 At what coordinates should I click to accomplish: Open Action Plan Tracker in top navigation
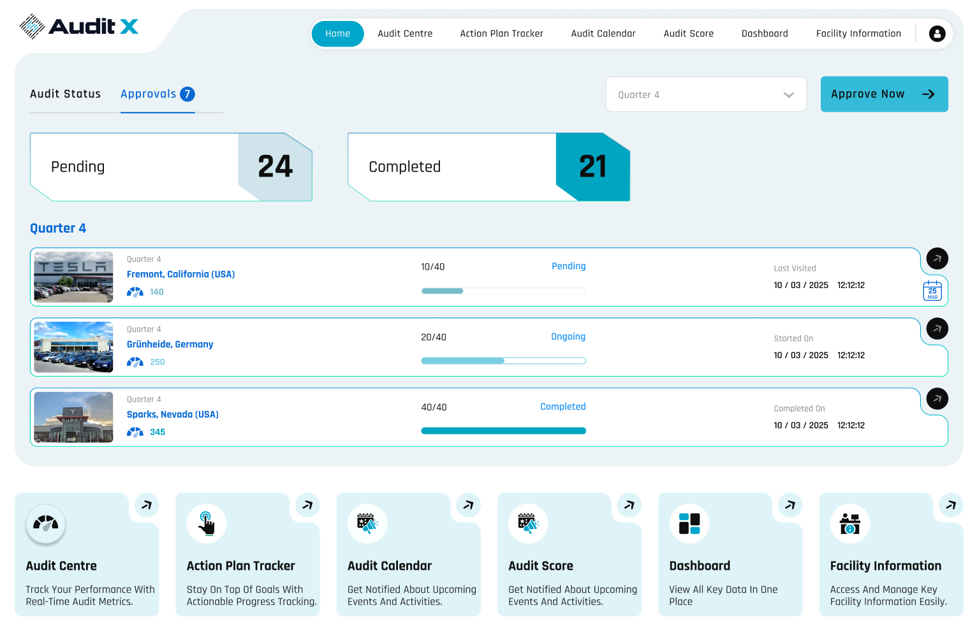tap(501, 34)
